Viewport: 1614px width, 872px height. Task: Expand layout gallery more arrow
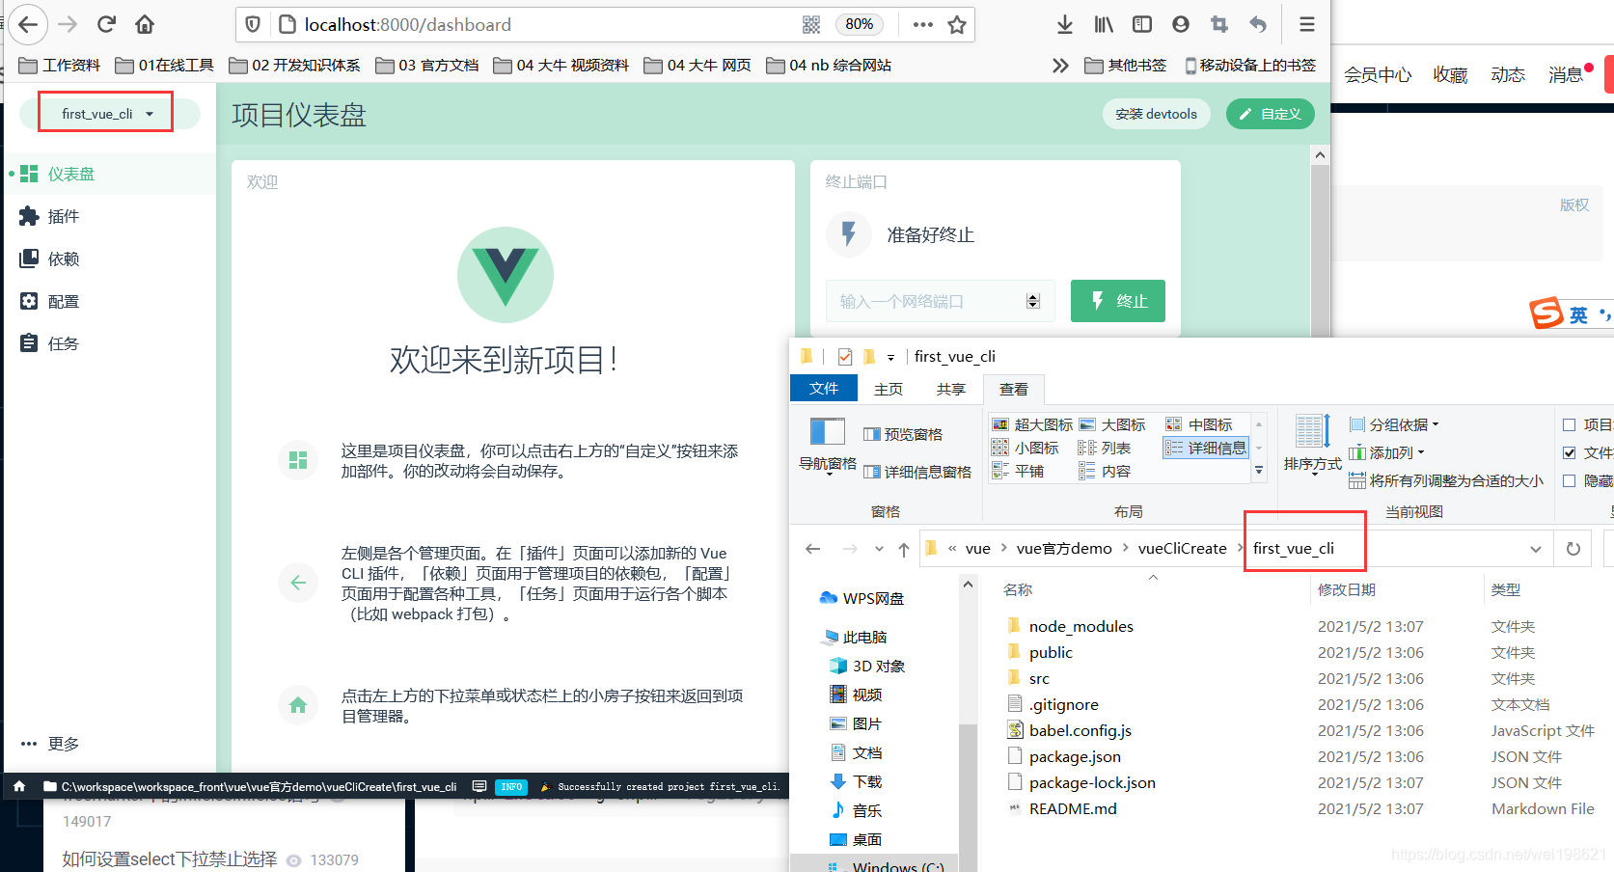[1259, 471]
